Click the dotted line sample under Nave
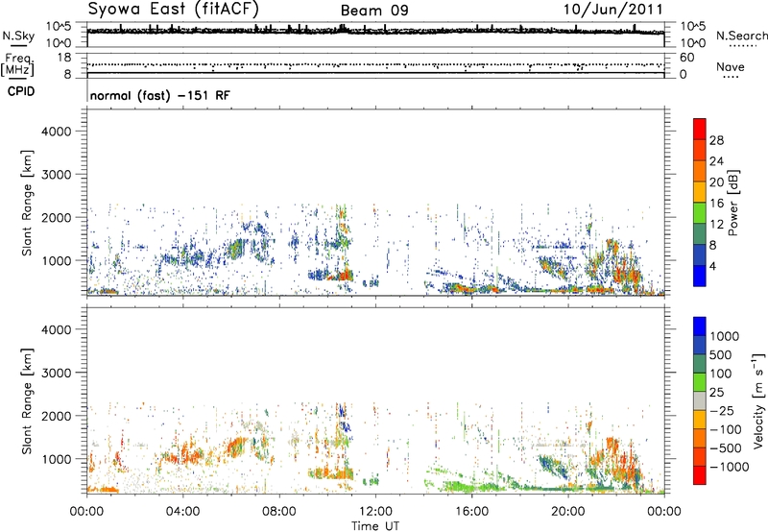The image size is (768, 532). [731, 77]
